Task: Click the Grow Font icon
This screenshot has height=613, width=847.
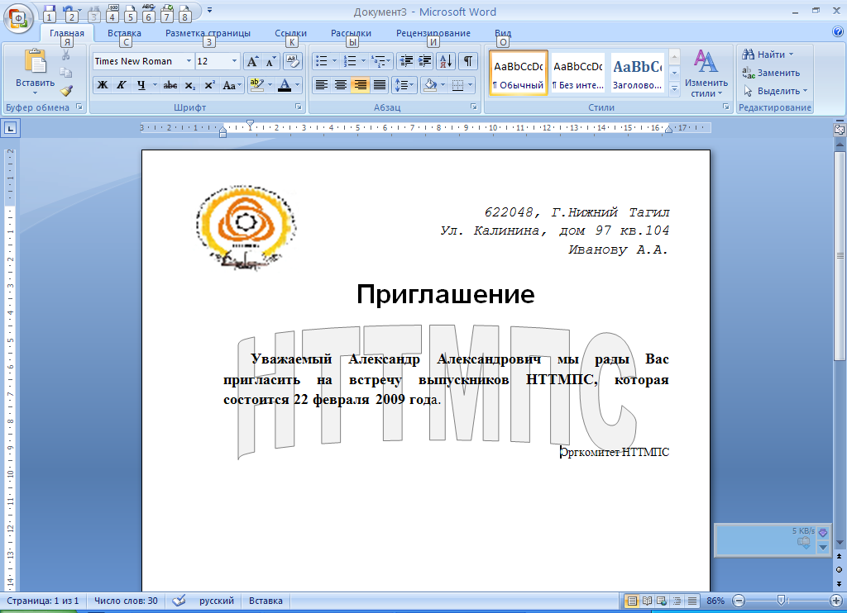Action: coord(253,61)
